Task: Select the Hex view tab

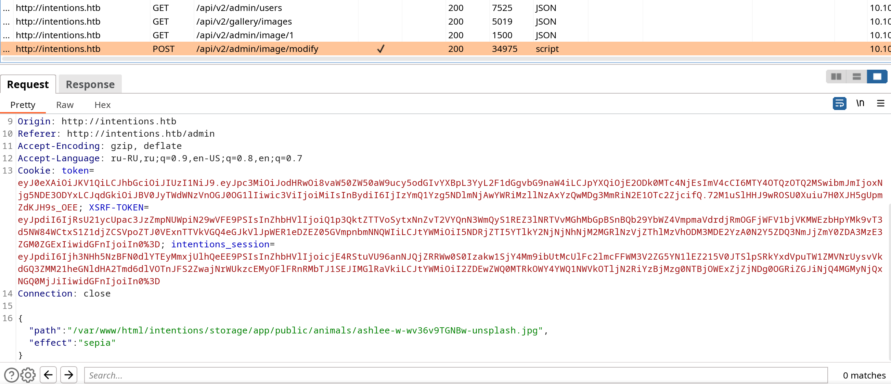Action: coord(102,105)
